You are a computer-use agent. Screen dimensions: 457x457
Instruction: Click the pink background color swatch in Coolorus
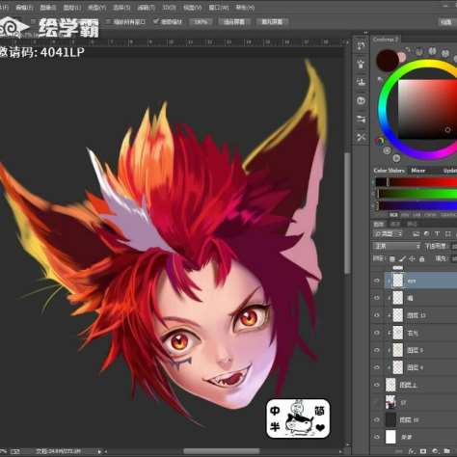[402, 57]
